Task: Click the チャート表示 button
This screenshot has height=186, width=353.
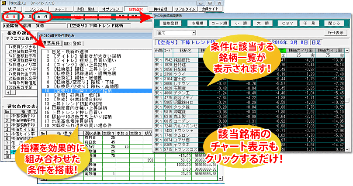Action: (x=336, y=33)
